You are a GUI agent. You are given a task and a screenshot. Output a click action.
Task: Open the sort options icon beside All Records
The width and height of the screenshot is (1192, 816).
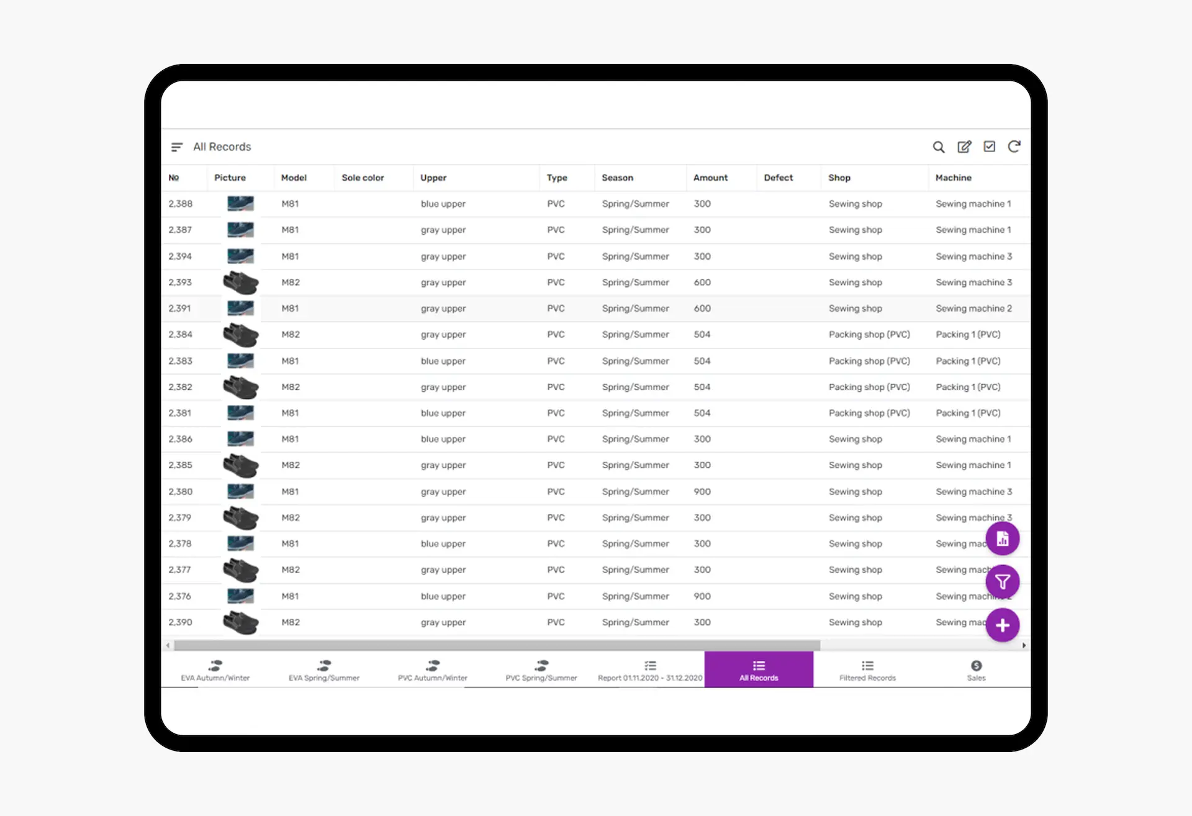click(x=177, y=147)
